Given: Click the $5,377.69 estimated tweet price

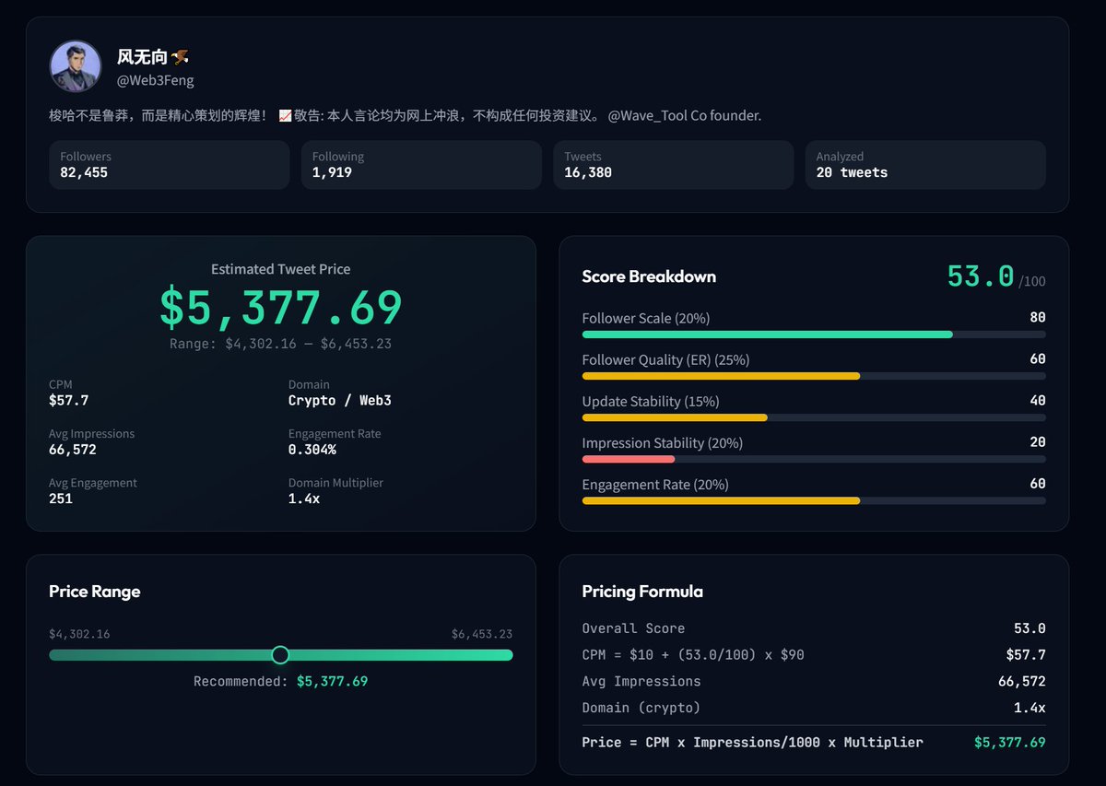Looking at the screenshot, I should 280,308.
